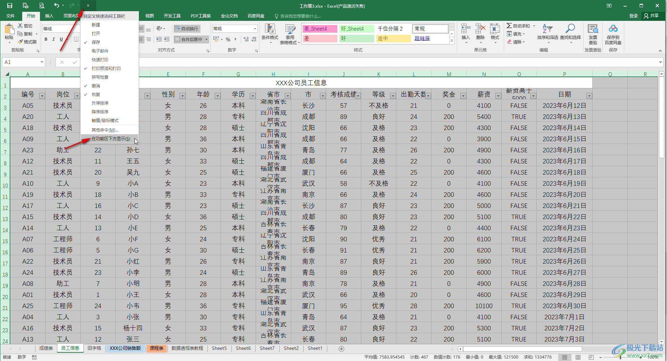Click the 登录 (Sign in) button
This screenshot has height=361, width=667.
click(x=634, y=16)
